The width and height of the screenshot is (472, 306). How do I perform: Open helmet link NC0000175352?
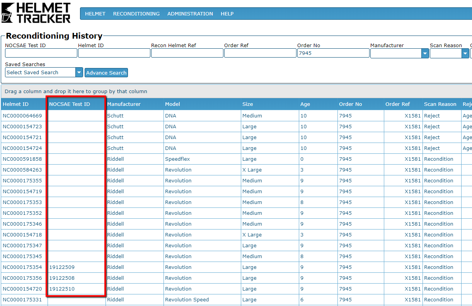(22, 213)
